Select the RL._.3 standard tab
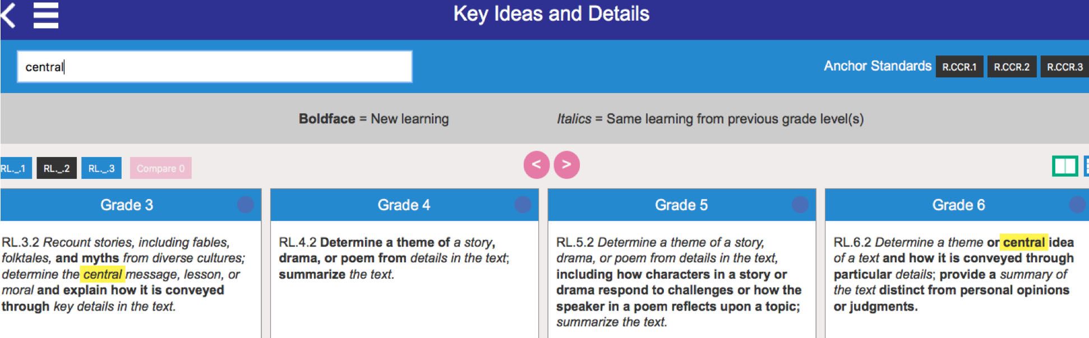1089x338 pixels. point(101,168)
